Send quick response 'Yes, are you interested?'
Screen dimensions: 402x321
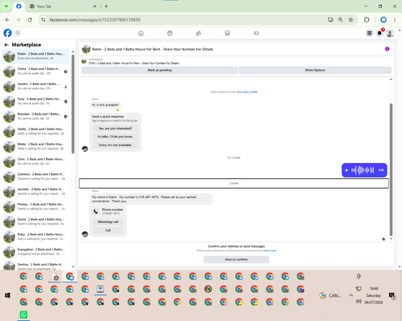[x=115, y=128]
